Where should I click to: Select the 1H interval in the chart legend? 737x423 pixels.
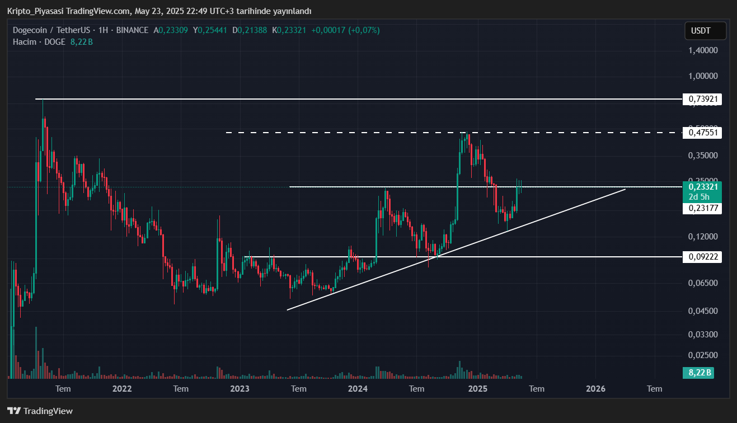pyautogui.click(x=104, y=30)
